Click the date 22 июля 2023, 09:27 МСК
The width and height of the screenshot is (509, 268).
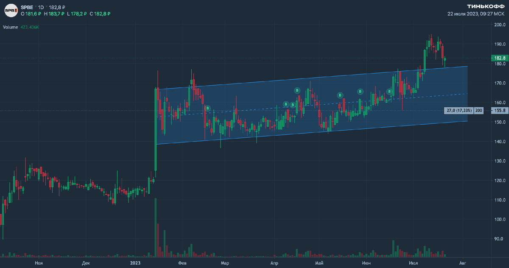pos(476,14)
